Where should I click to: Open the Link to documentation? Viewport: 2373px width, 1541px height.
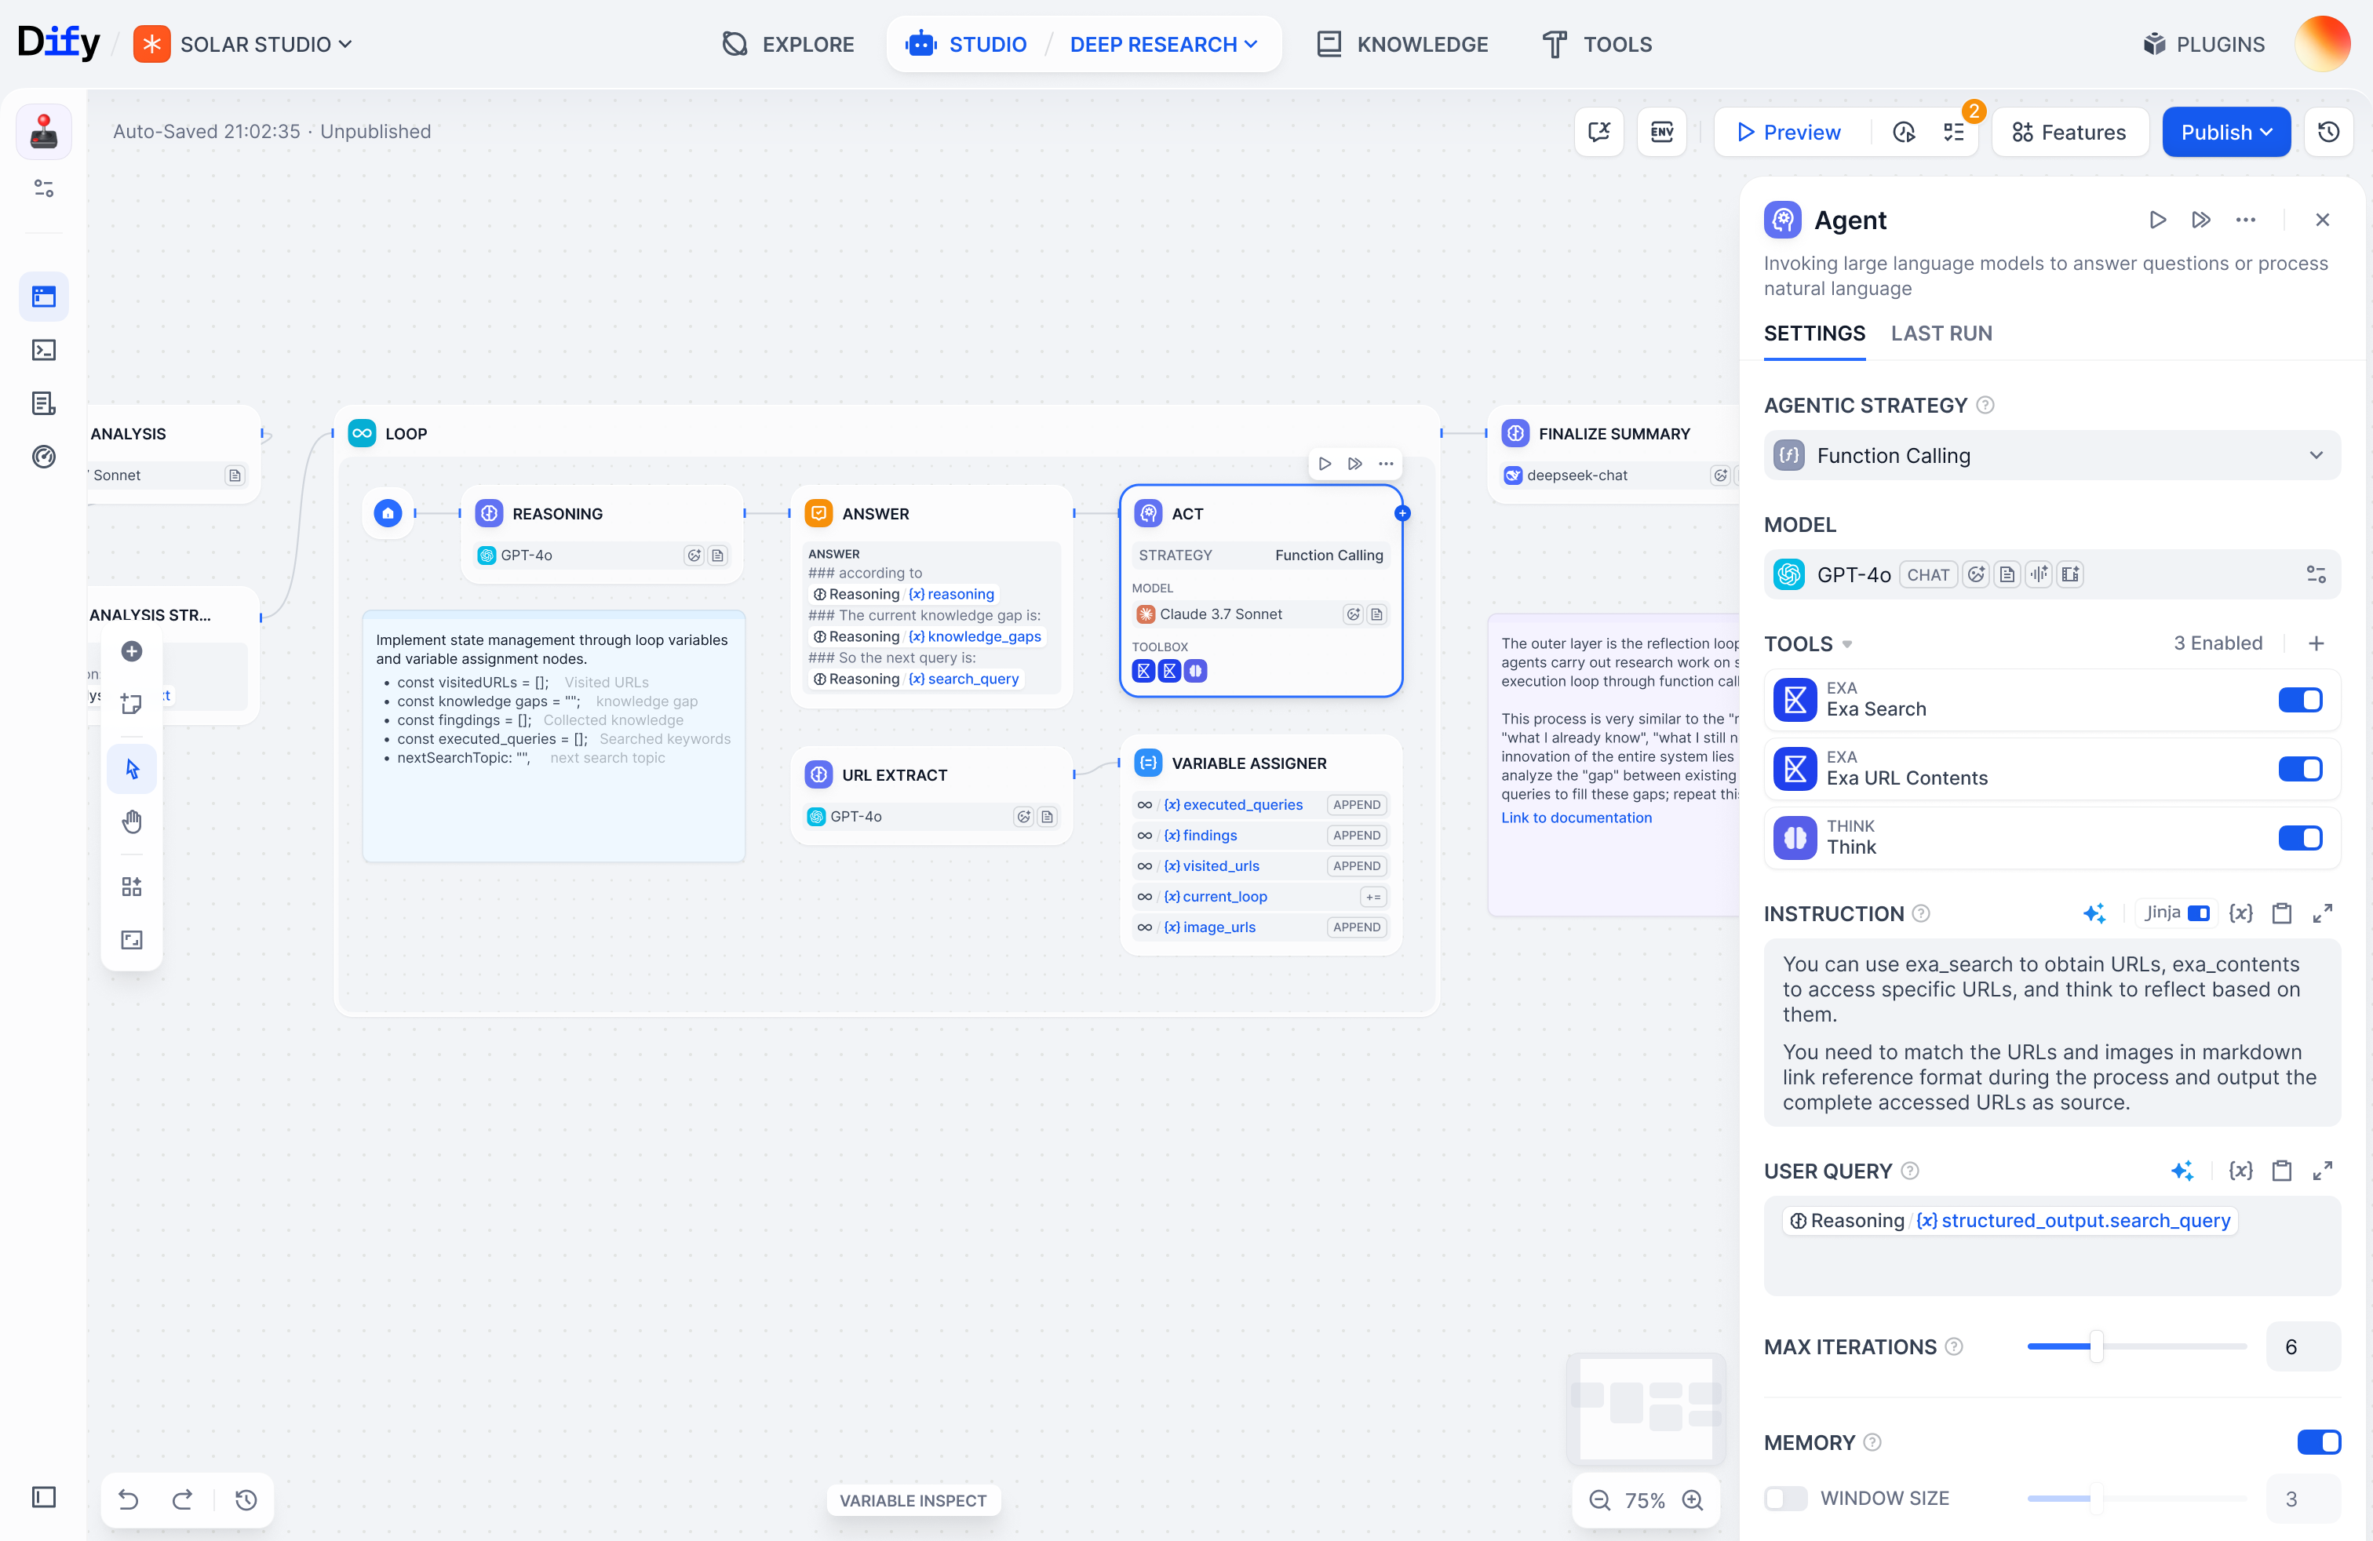(1576, 818)
